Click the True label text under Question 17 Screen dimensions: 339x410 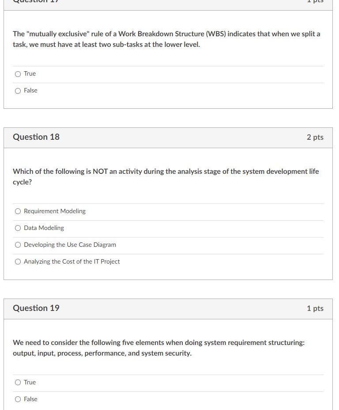click(x=30, y=74)
